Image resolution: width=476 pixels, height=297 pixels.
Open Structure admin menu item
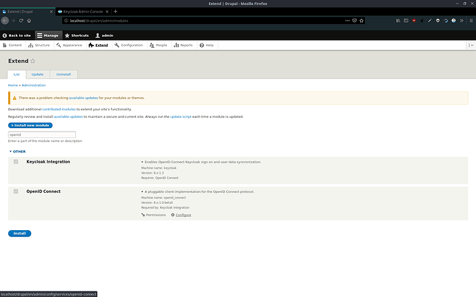[x=39, y=45]
